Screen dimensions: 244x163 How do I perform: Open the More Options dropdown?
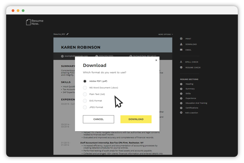[166, 34]
